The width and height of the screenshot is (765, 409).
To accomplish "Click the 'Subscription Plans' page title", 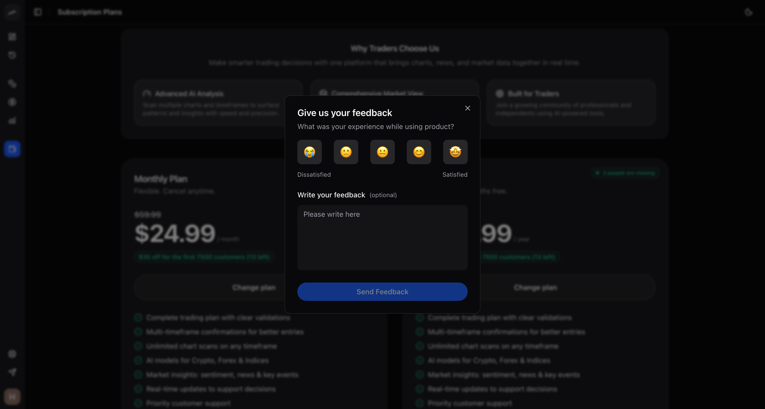I will 90,12.
